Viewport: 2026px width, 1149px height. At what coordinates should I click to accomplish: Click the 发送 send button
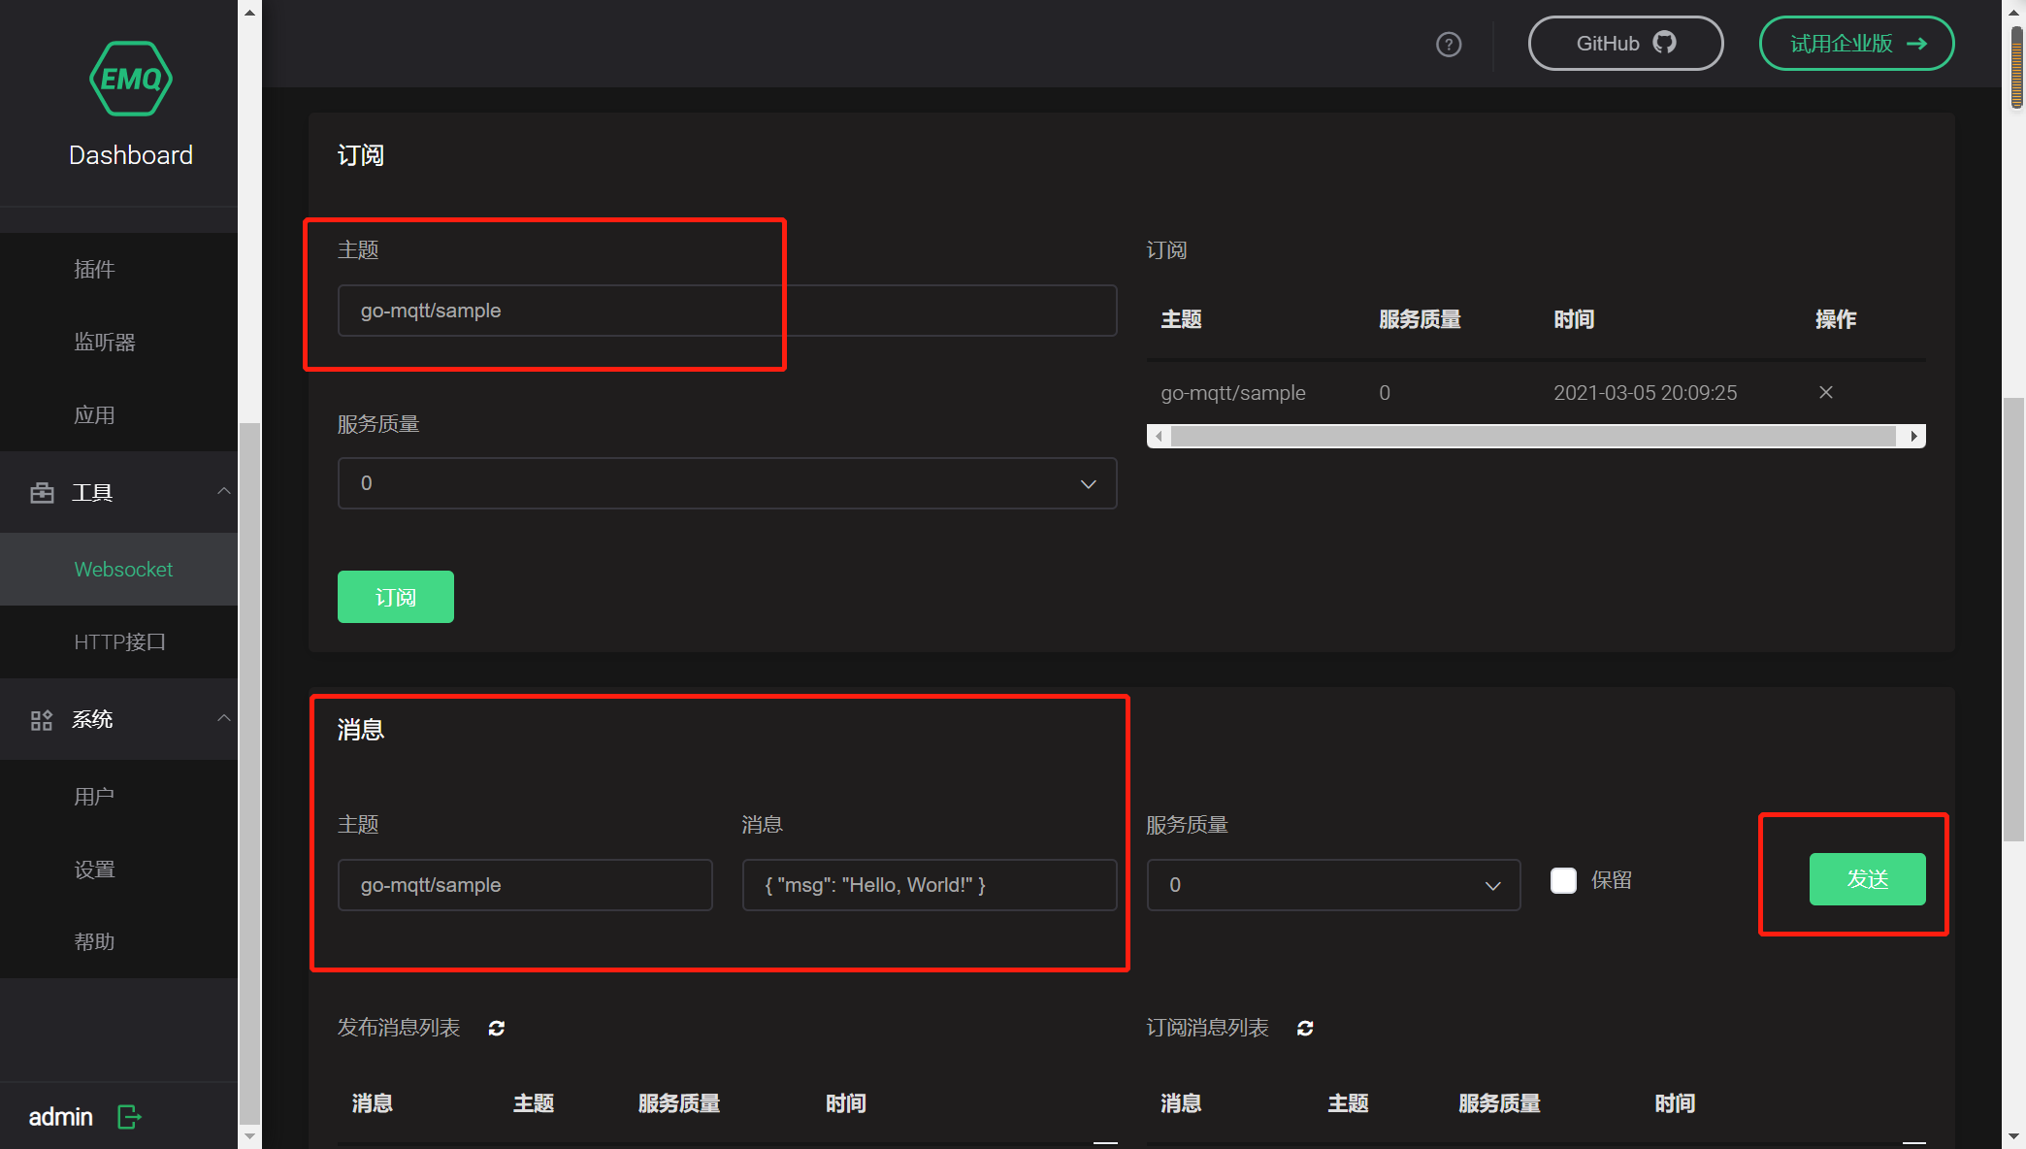pos(1868,879)
